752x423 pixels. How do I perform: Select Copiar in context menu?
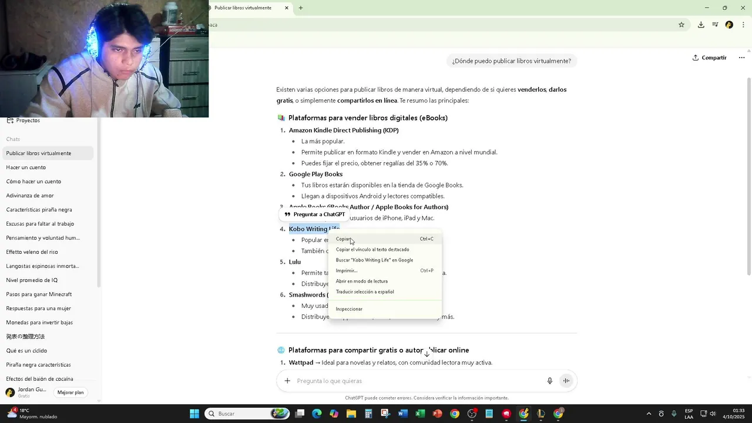point(385,239)
